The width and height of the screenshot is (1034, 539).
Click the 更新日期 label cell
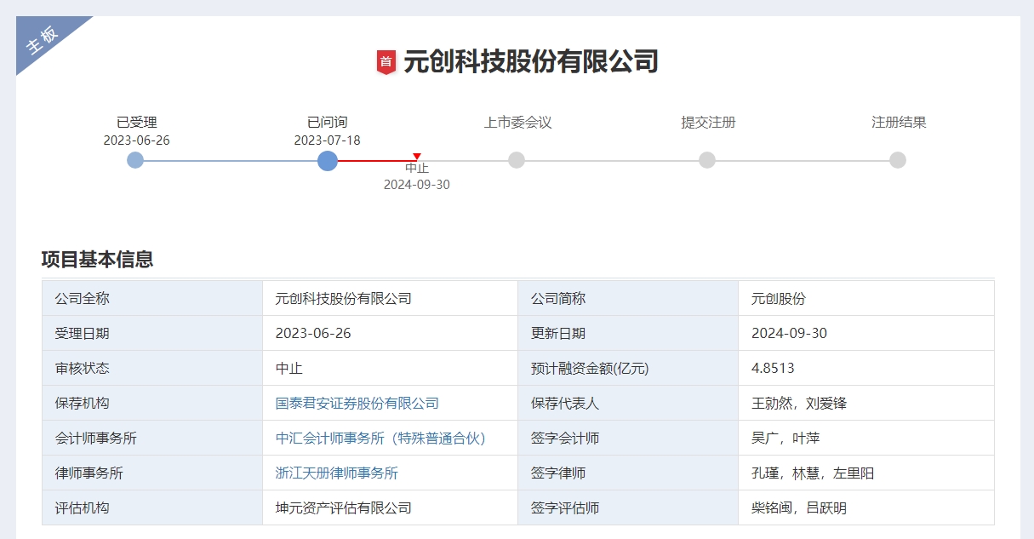(628, 334)
